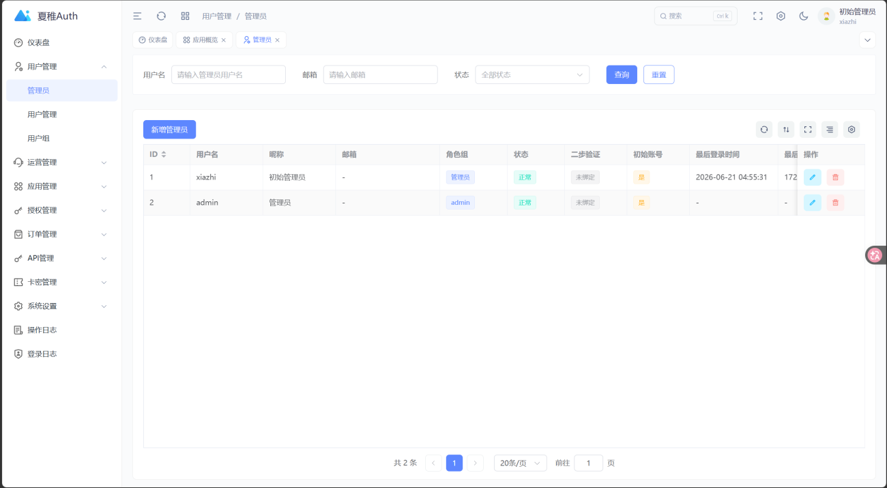
Task: Click the user avatar in the header
Action: click(x=826, y=16)
